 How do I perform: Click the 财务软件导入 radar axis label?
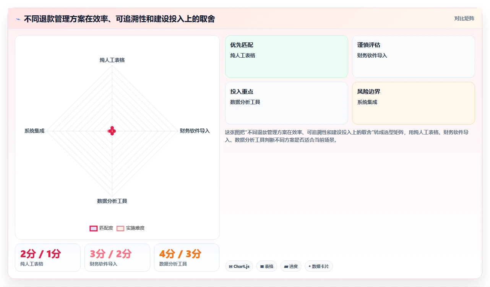point(195,131)
